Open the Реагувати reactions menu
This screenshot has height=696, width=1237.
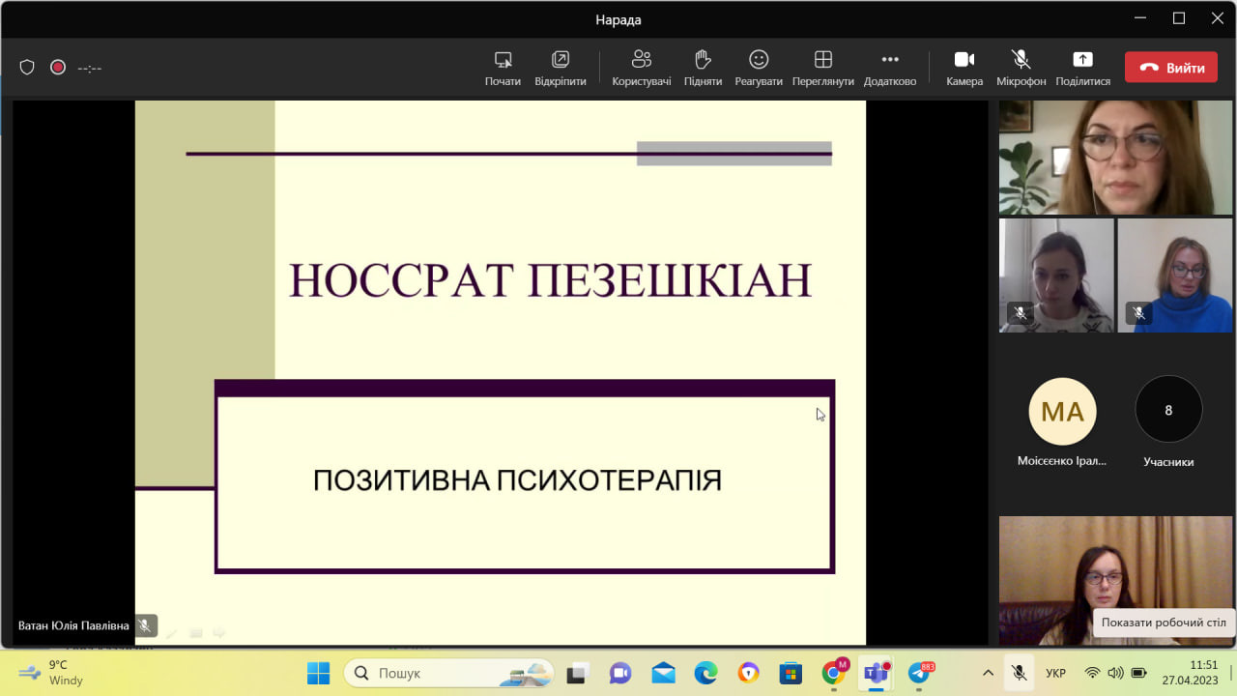click(759, 67)
